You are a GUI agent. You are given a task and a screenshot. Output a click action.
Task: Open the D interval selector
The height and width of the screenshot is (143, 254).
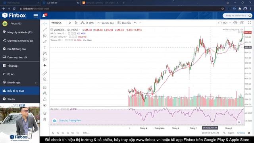pos(70,23)
